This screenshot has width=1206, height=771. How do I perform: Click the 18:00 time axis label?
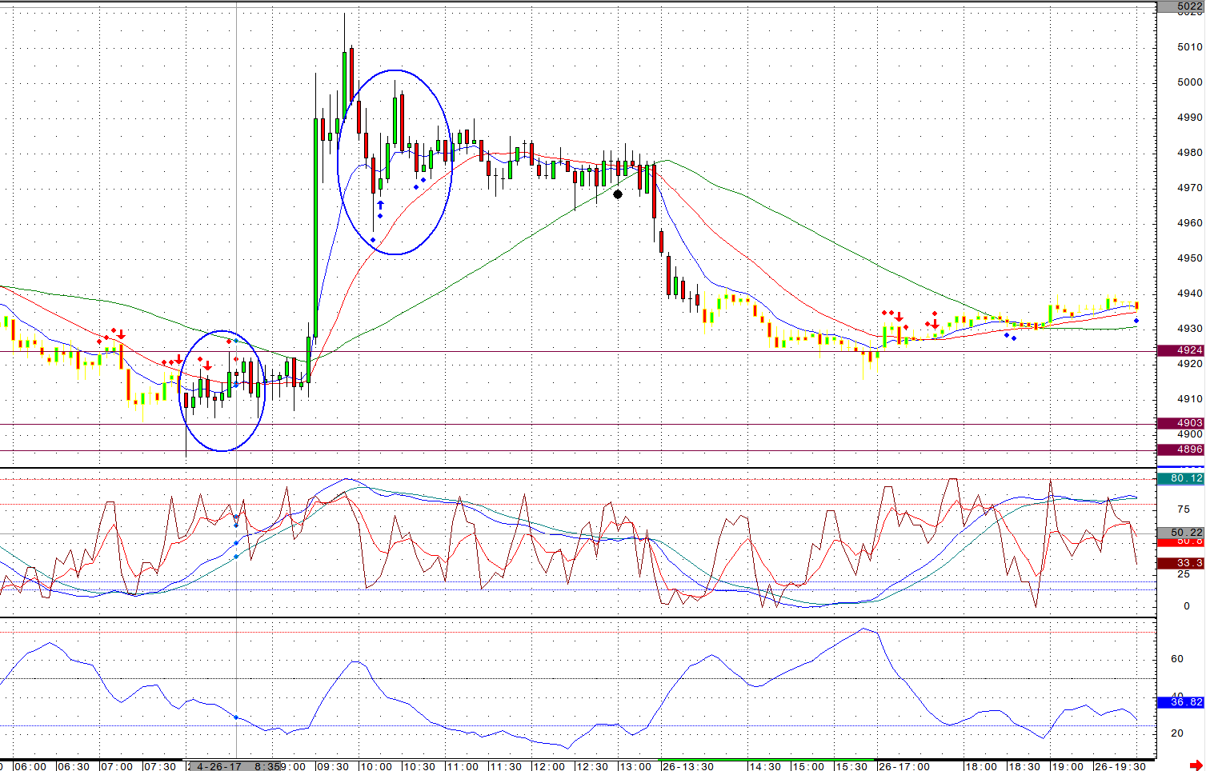[981, 766]
